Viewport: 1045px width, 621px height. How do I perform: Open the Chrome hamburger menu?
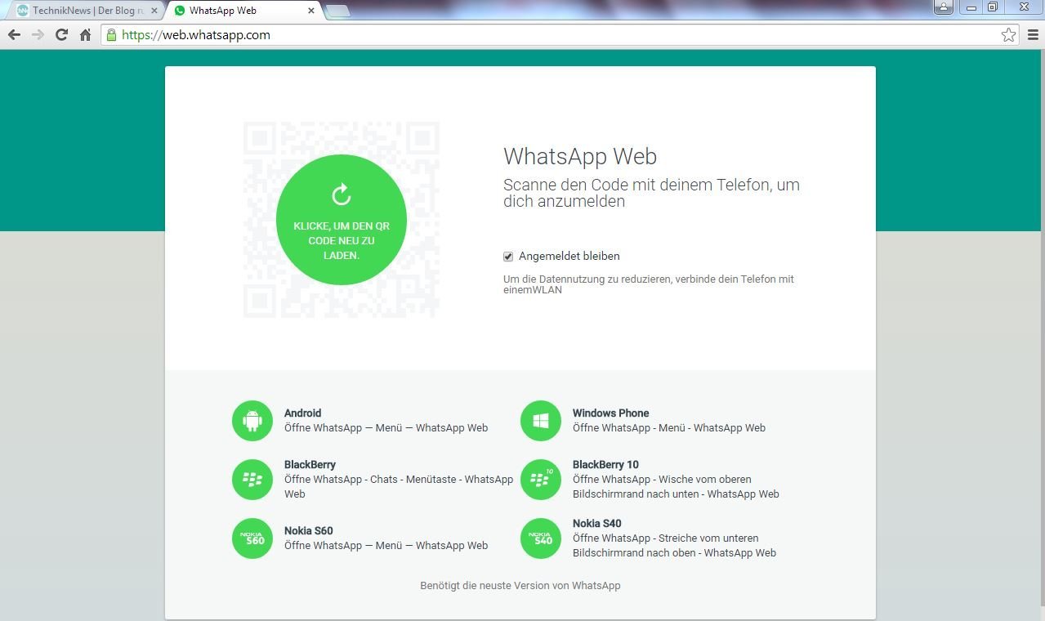point(1034,35)
